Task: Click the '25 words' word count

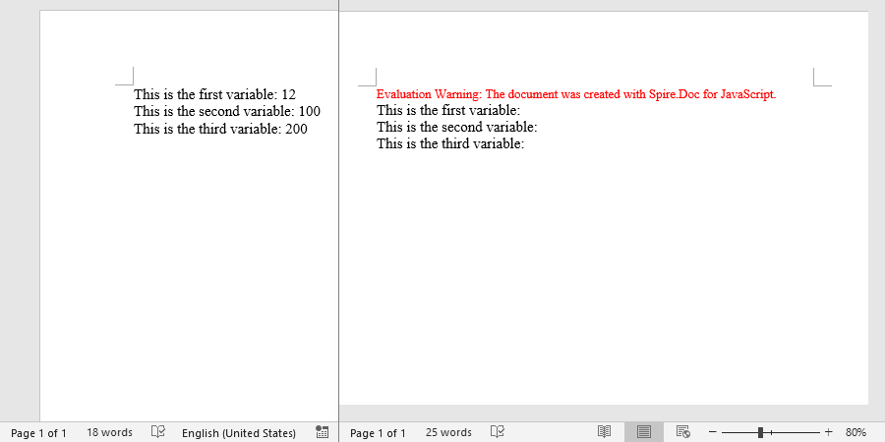Action: pyautogui.click(x=448, y=432)
